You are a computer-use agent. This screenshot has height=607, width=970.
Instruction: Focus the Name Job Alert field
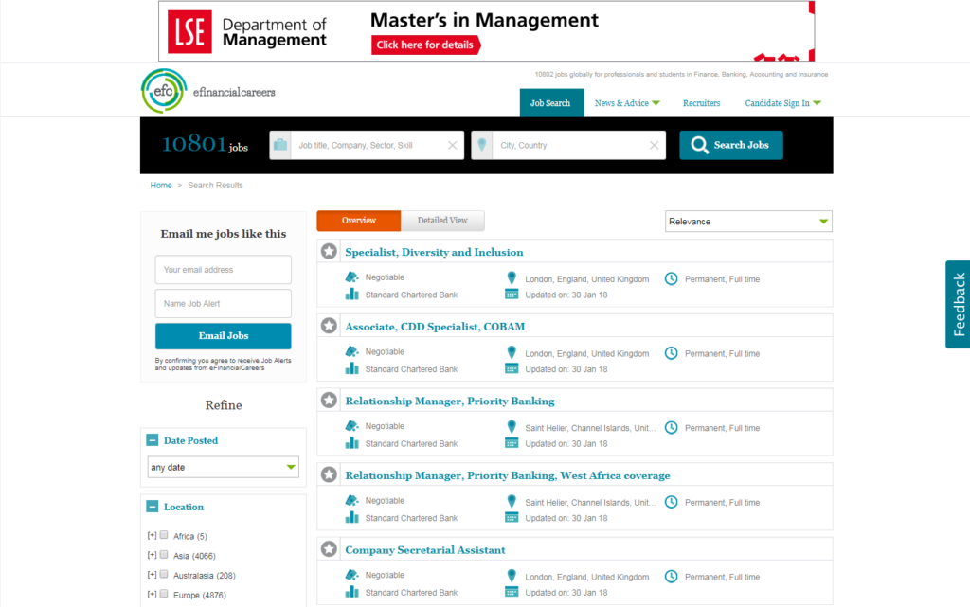pyautogui.click(x=224, y=303)
